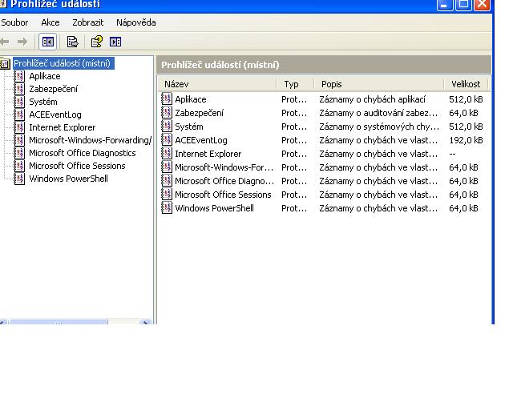This screenshot has width=513, height=410.
Task: Click the tree scrollbar right arrow
Action: (145, 322)
